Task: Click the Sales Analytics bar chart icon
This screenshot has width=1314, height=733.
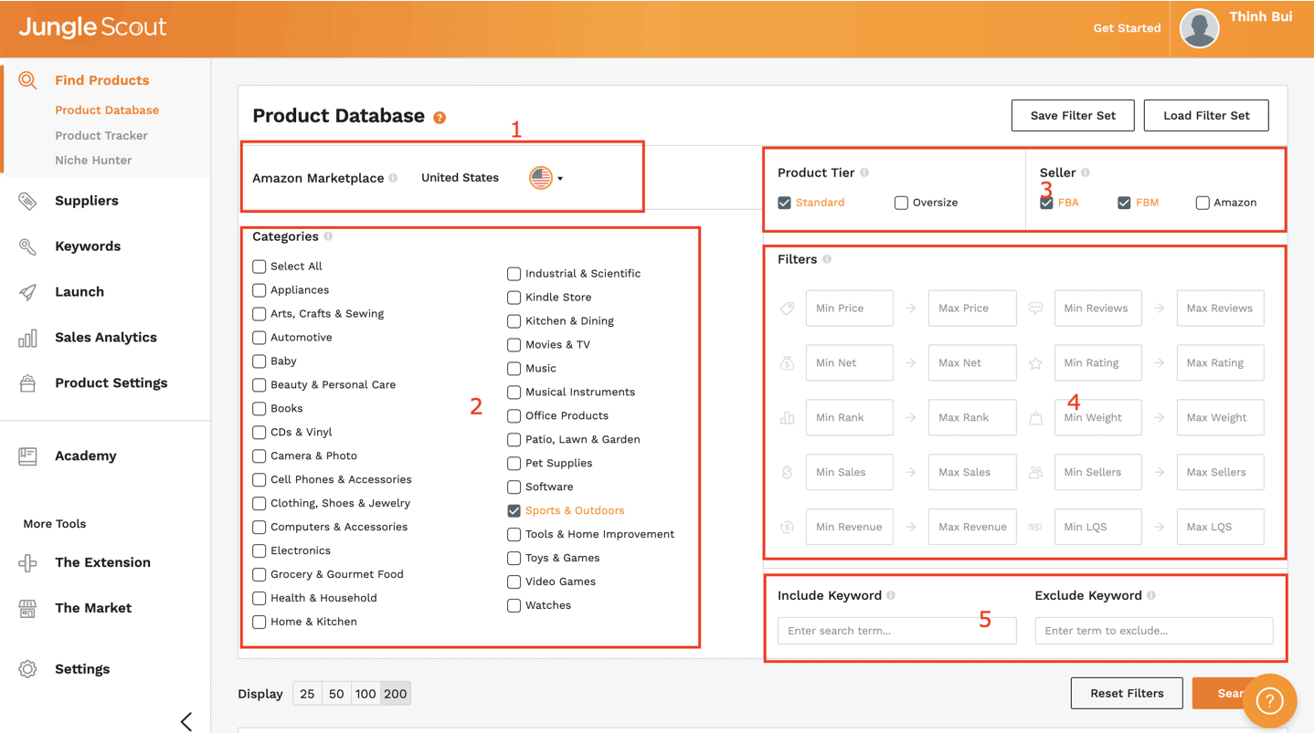Action: pos(27,338)
